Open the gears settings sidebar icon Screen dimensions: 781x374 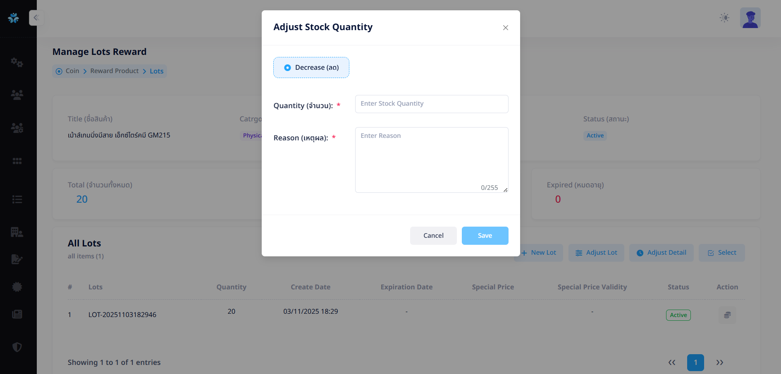[x=17, y=62]
